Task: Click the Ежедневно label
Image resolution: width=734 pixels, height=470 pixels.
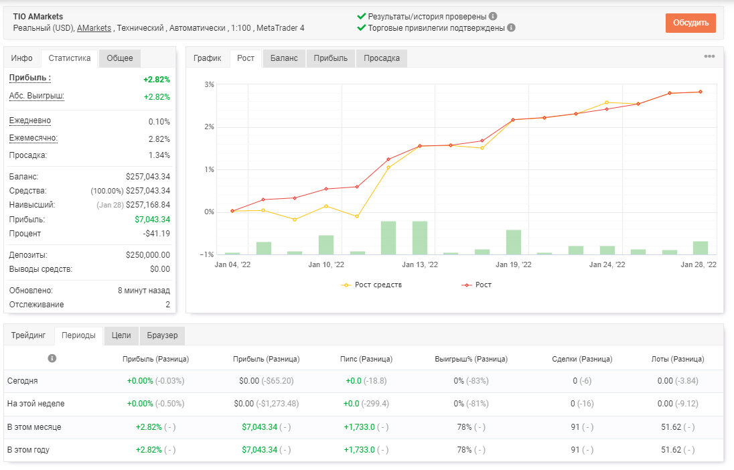Action: 30,121
